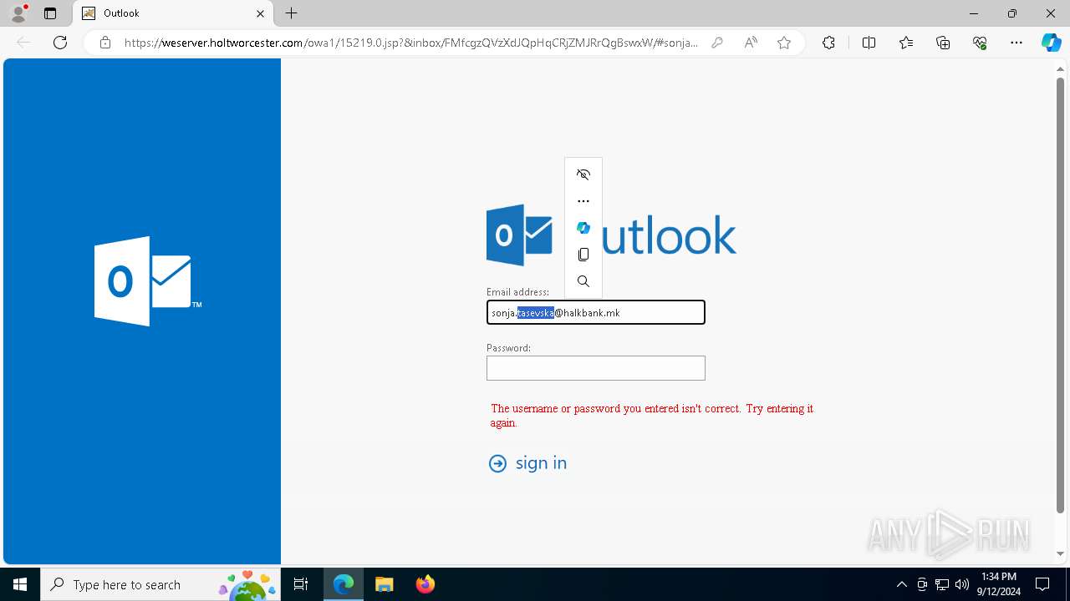
Task: Select the Outlook tab
Action: pos(173,13)
